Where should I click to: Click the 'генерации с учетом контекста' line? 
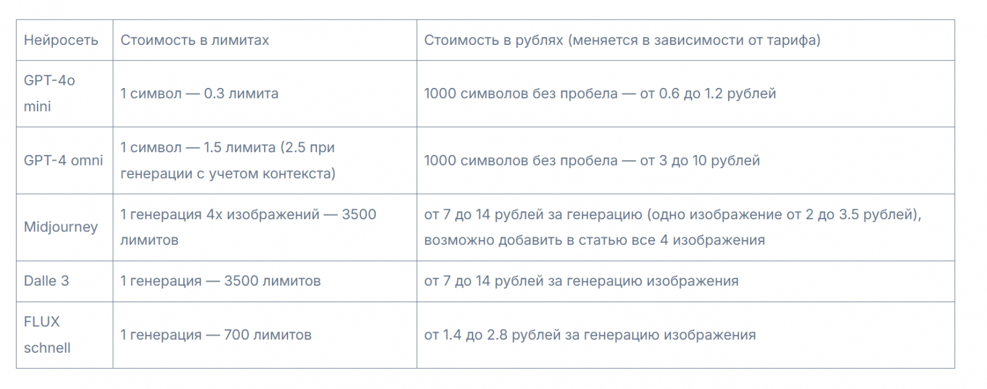228,174
